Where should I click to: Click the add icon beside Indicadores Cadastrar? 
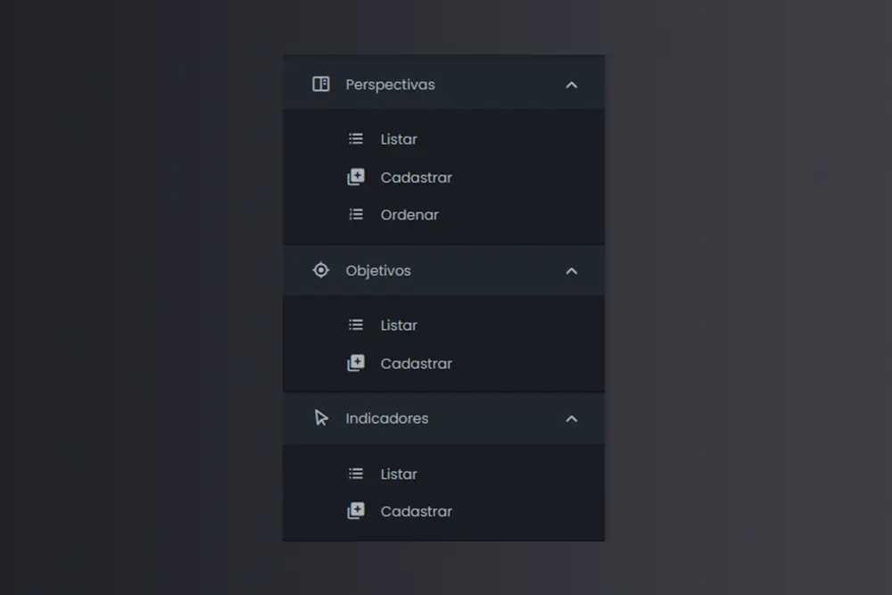pos(356,512)
